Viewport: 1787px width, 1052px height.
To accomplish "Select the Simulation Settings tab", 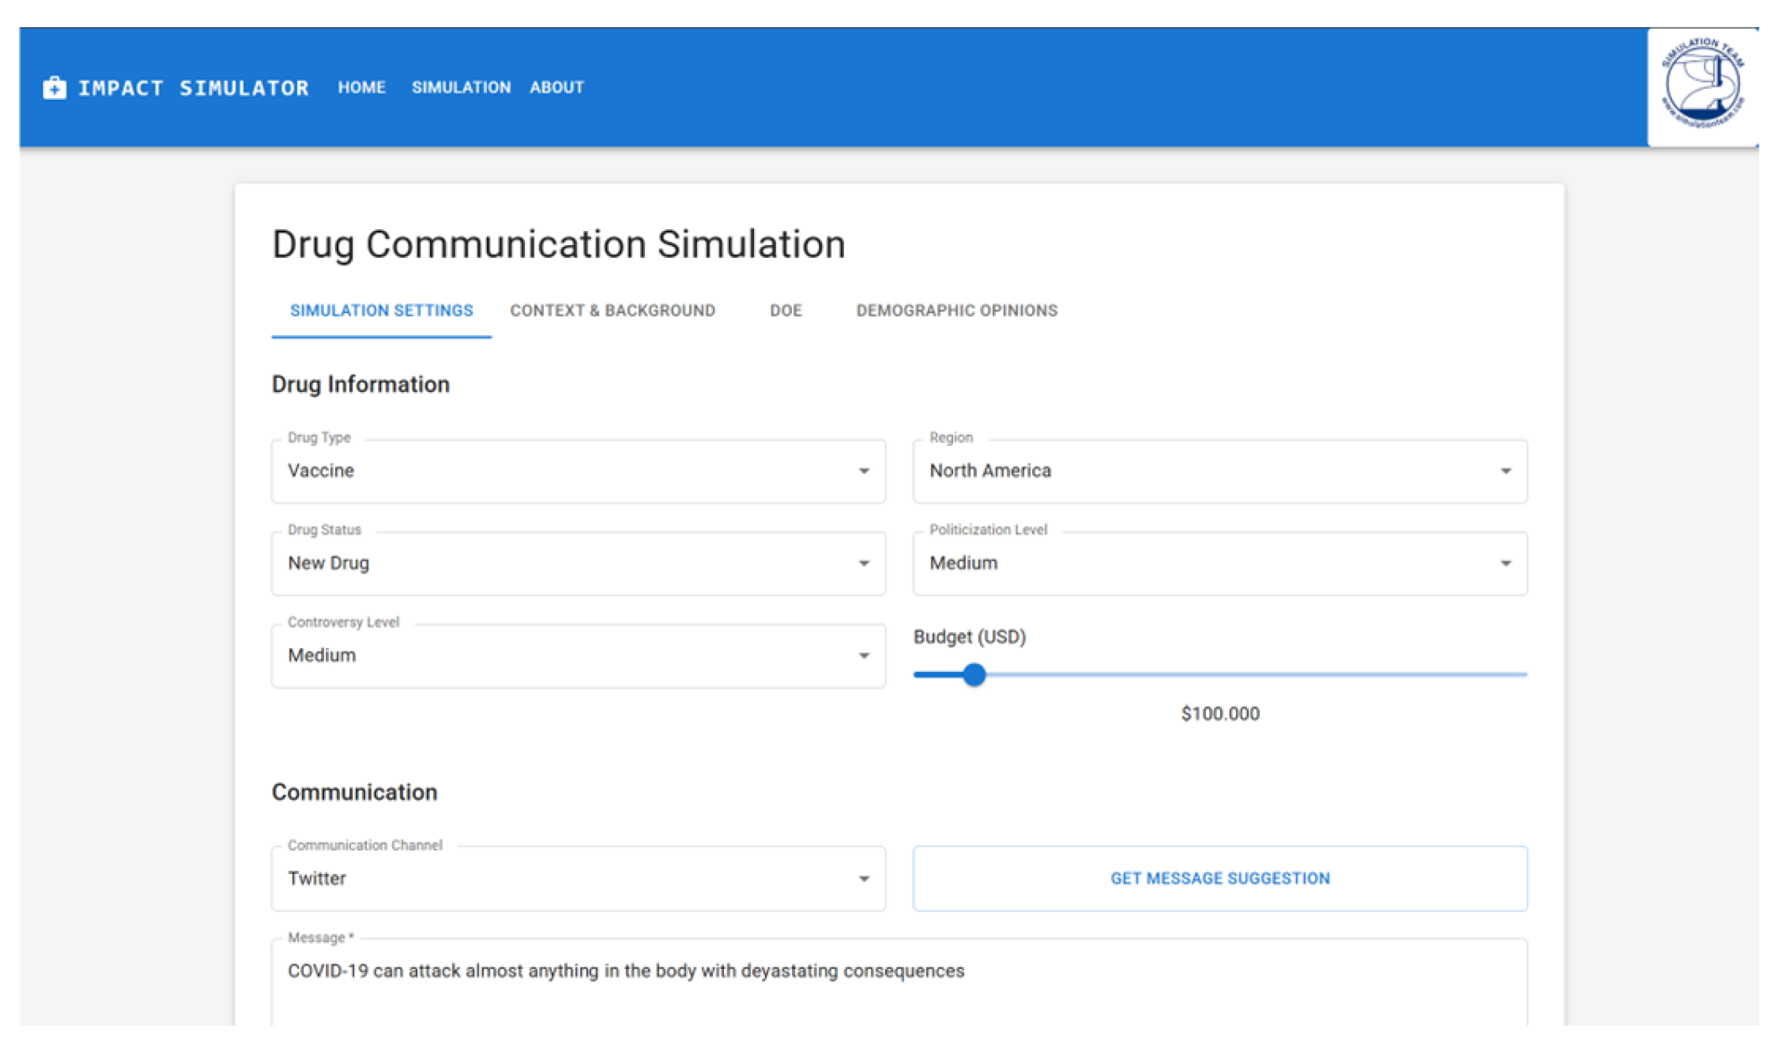I will [x=381, y=311].
